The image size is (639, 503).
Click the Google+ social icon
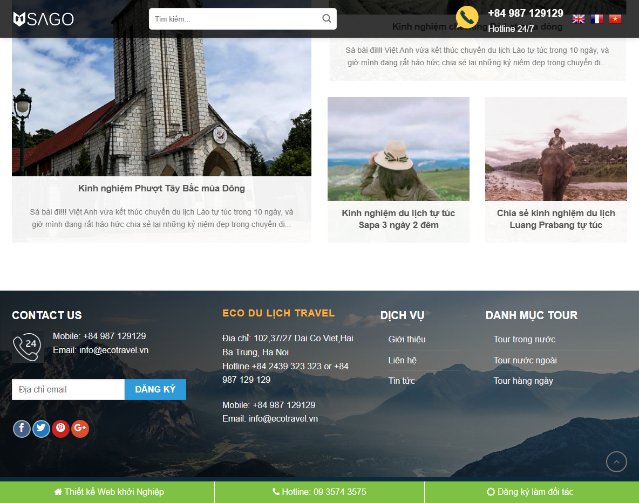tap(80, 429)
